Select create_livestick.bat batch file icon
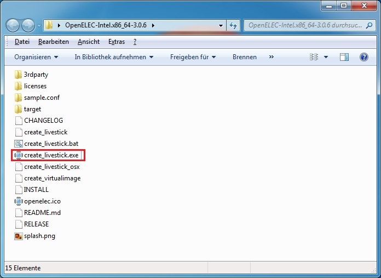This screenshot has width=381, height=278. (19, 144)
